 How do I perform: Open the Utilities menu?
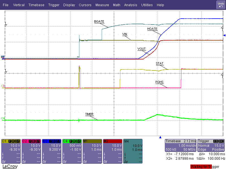tap(147, 5)
